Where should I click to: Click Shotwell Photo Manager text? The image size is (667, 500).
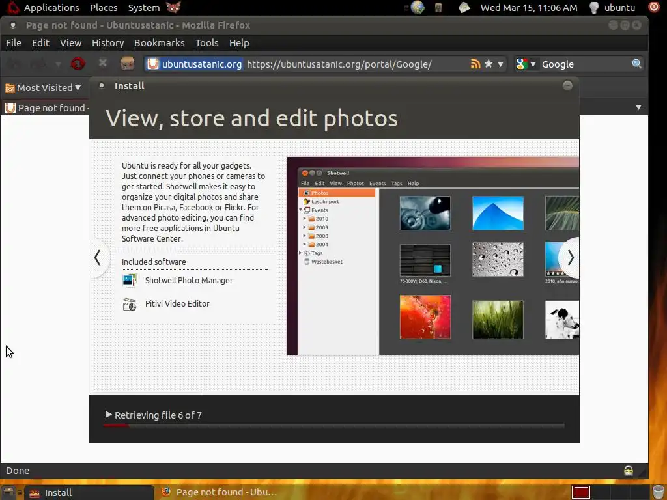189,280
